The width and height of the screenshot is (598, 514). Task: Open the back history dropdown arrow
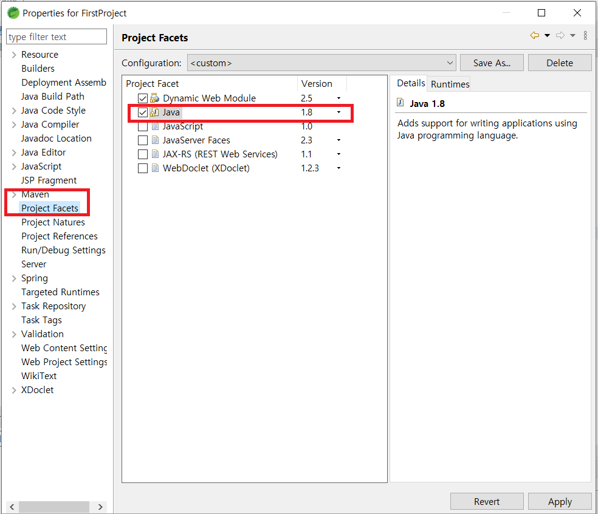[x=548, y=35]
